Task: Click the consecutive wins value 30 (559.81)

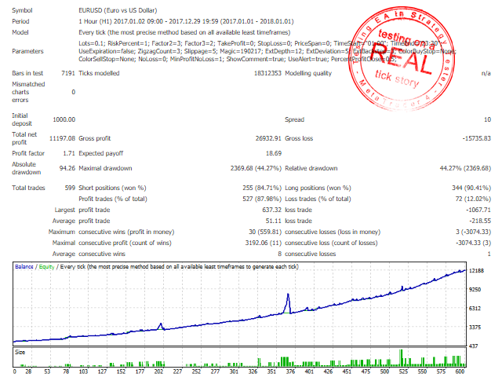Action: pyautogui.click(x=265, y=232)
